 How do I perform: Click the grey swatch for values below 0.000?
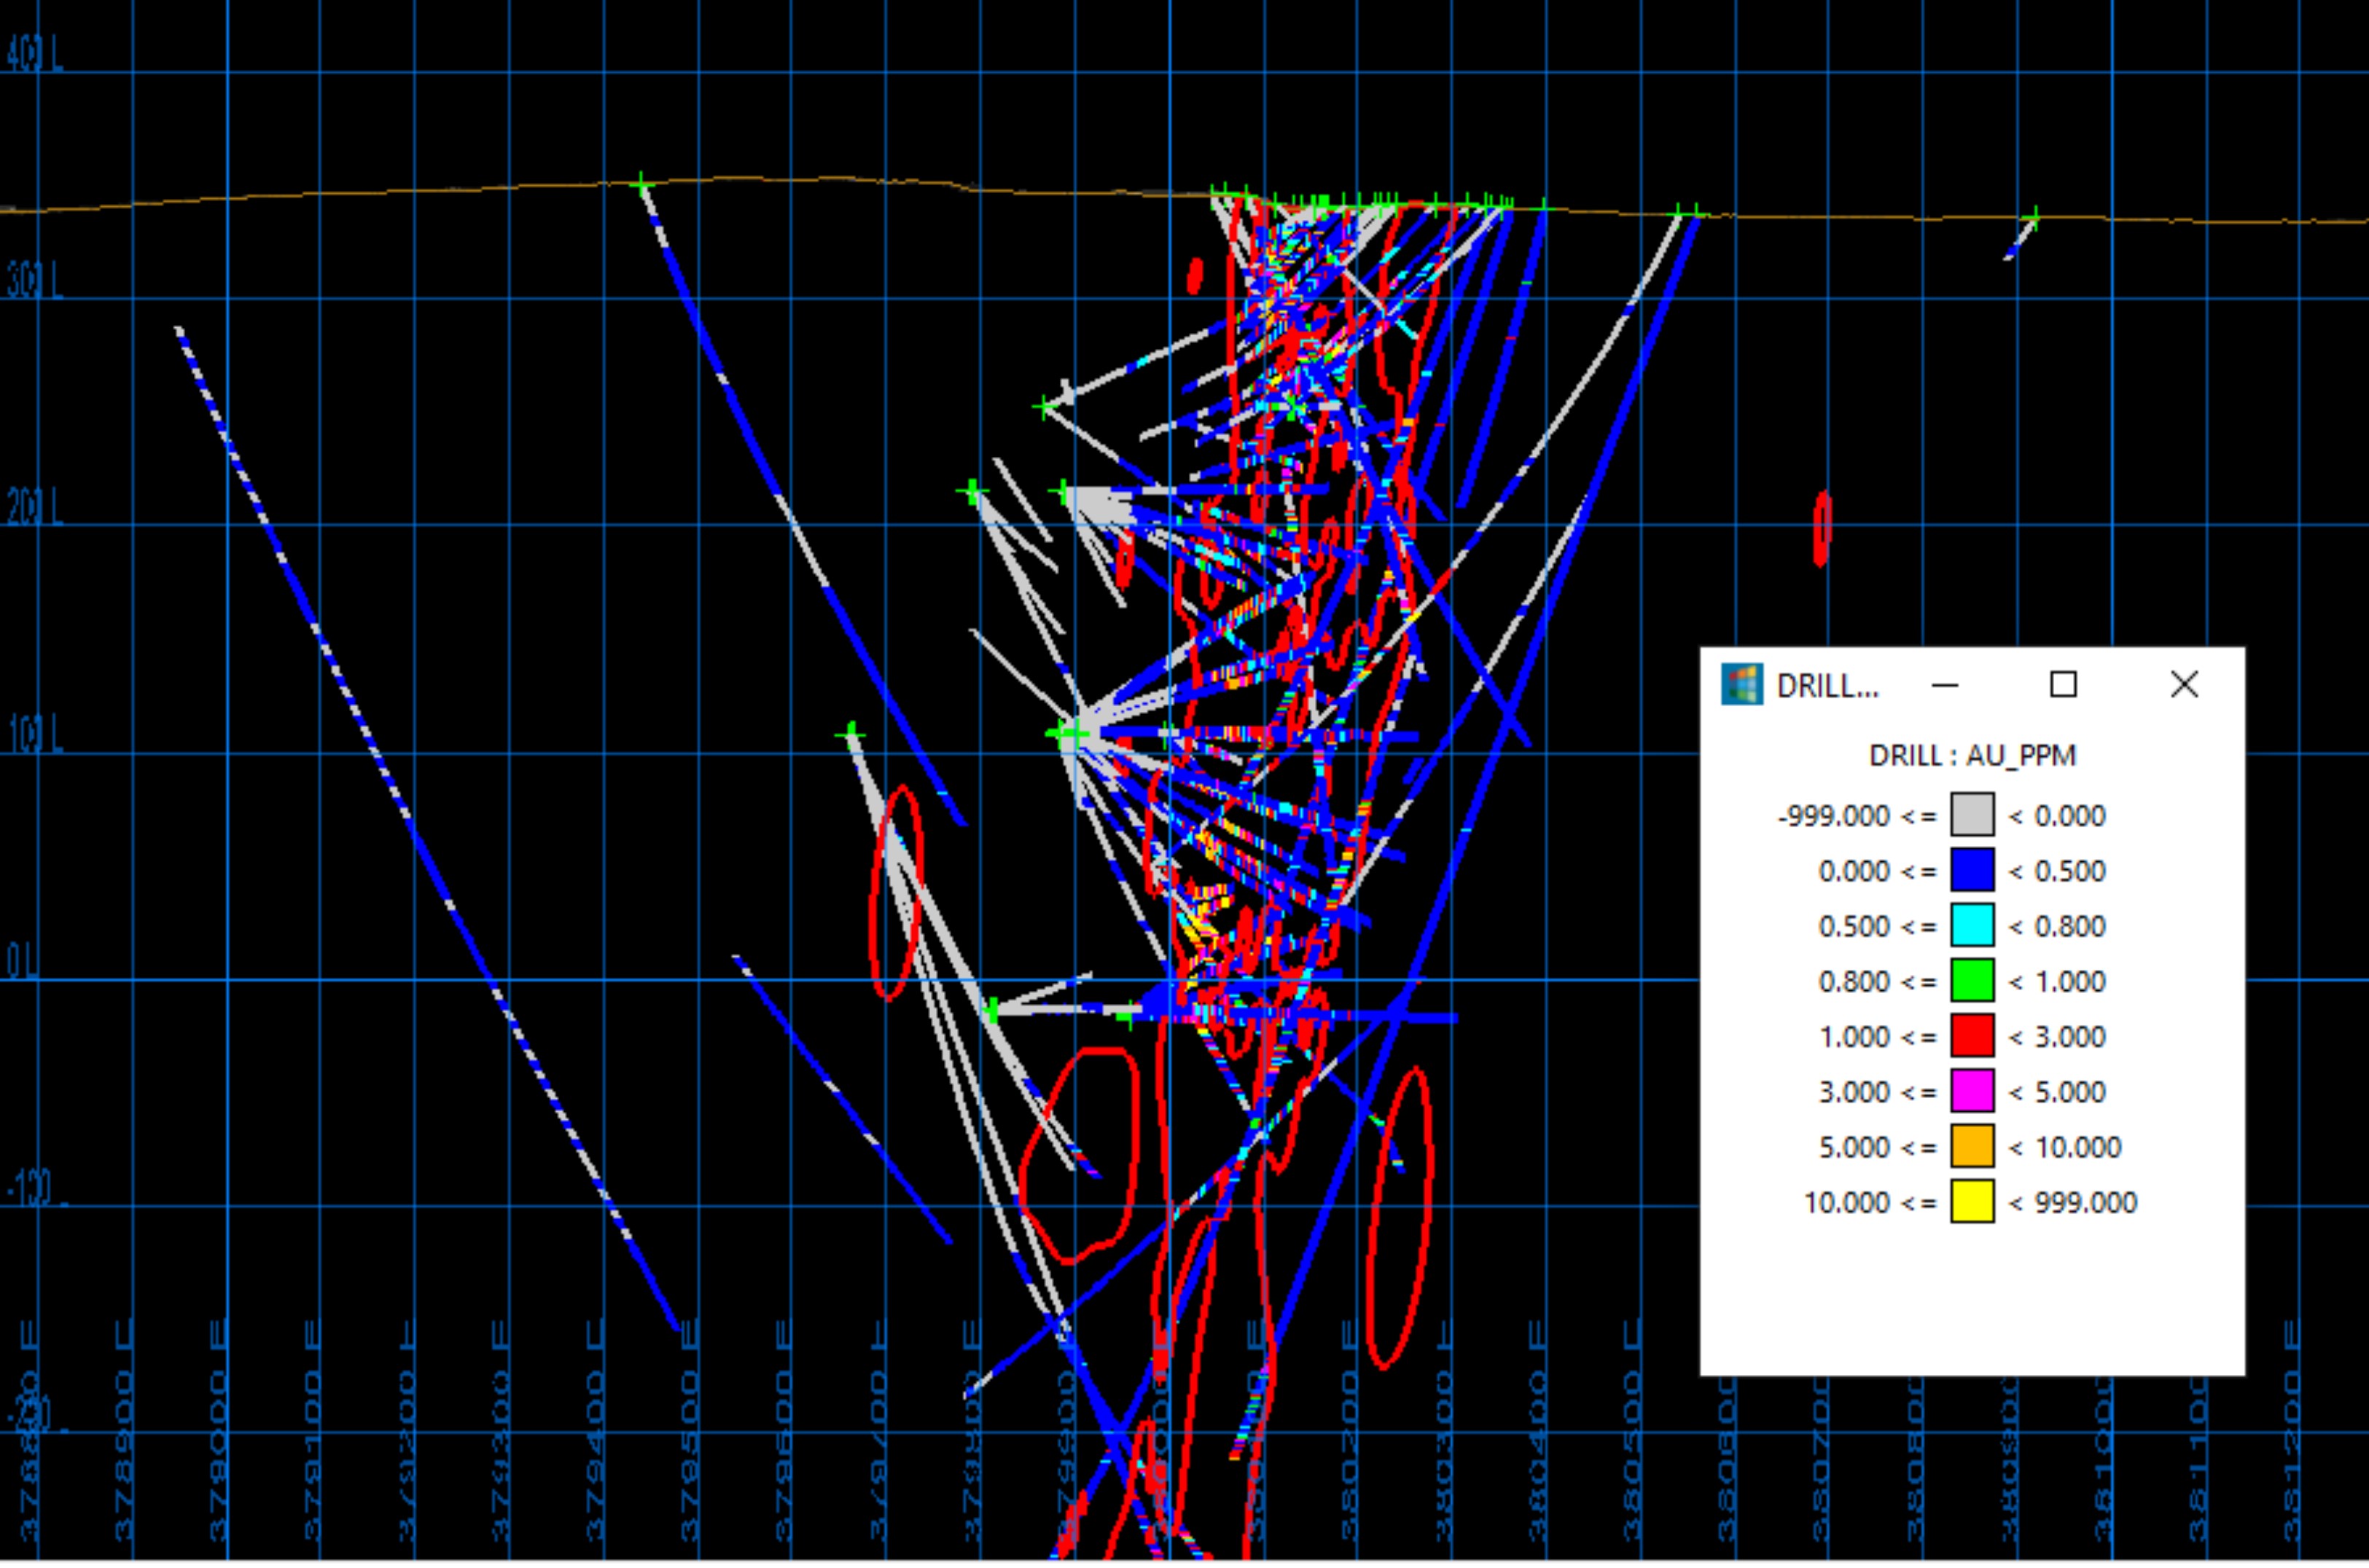1972,815
